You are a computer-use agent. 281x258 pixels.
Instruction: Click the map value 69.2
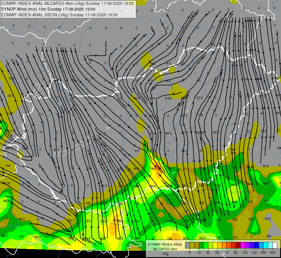(x=8, y=148)
